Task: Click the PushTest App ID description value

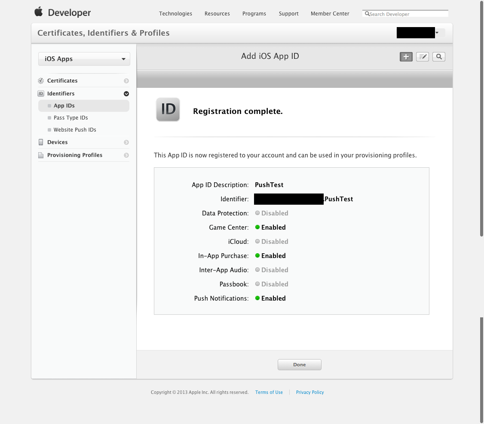Action: (269, 184)
